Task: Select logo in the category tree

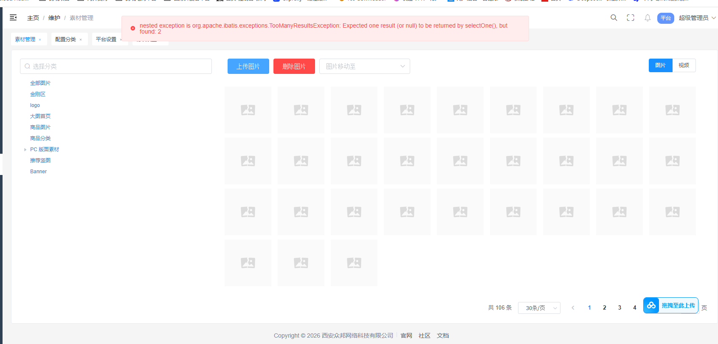Action: click(x=35, y=105)
